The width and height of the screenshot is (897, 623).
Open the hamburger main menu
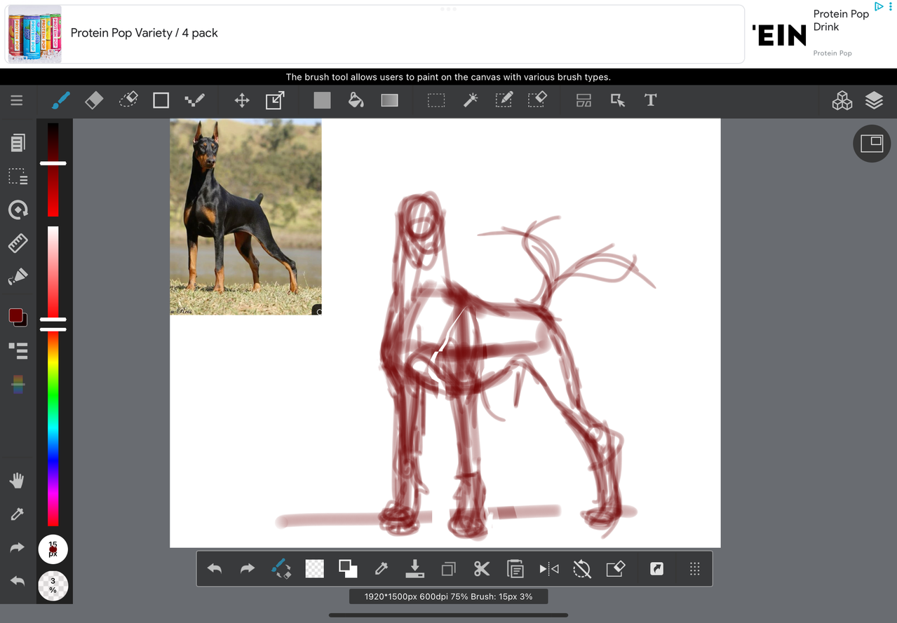tap(17, 100)
